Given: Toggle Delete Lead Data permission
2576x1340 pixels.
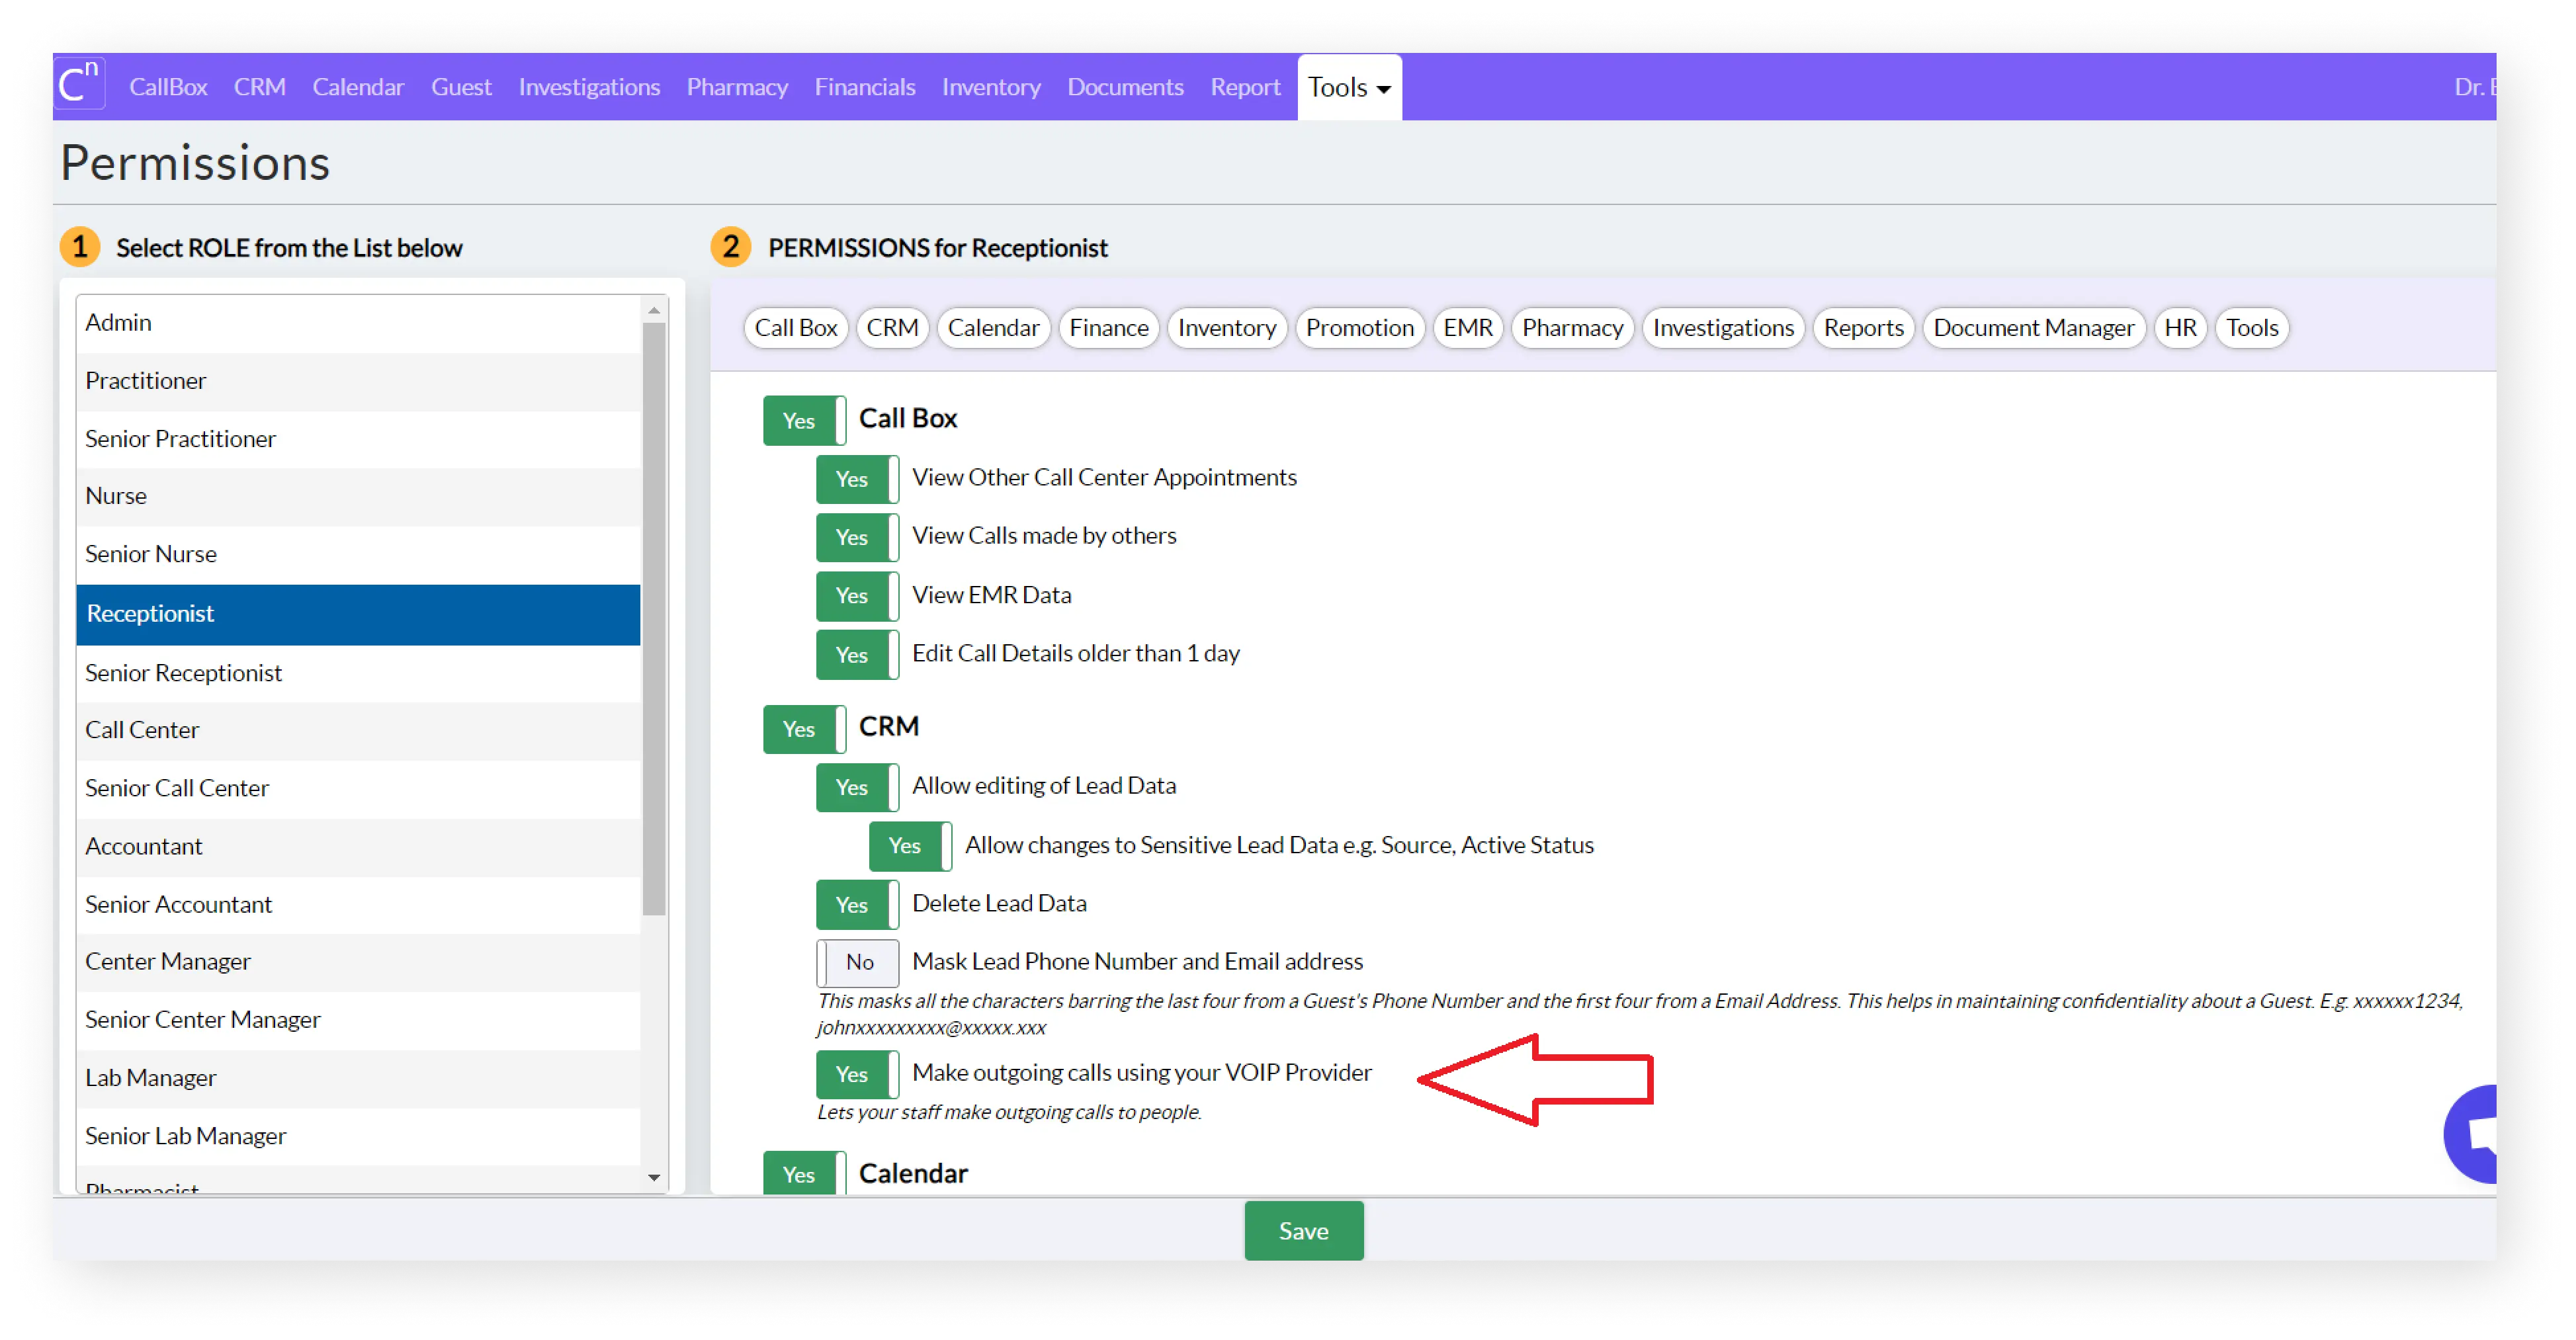Looking at the screenshot, I should click(857, 904).
